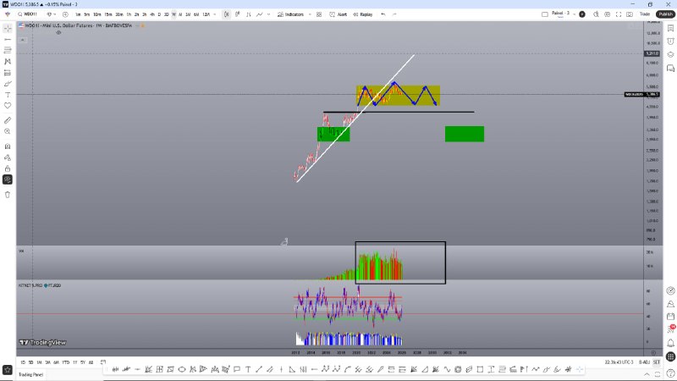Click the undo arrow in top toolbar

[383, 14]
